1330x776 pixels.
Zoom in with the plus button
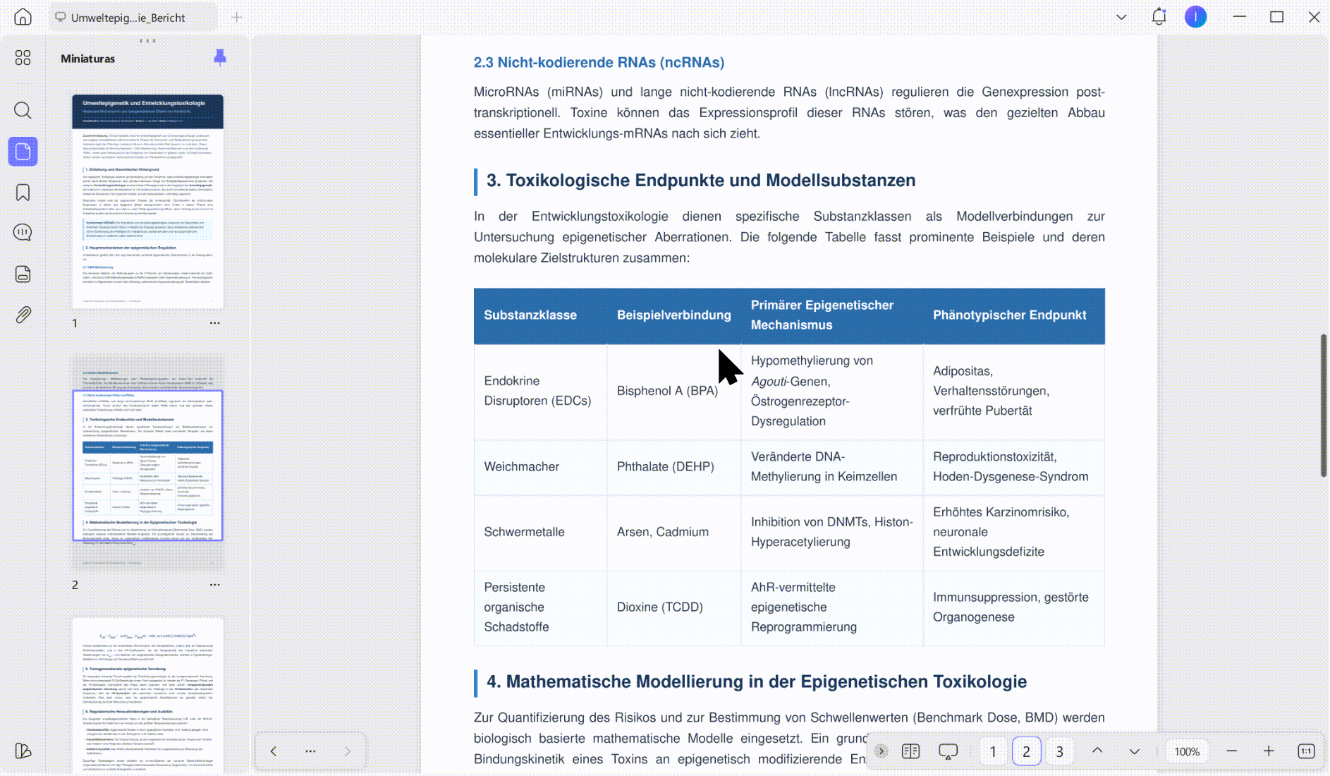point(1269,751)
